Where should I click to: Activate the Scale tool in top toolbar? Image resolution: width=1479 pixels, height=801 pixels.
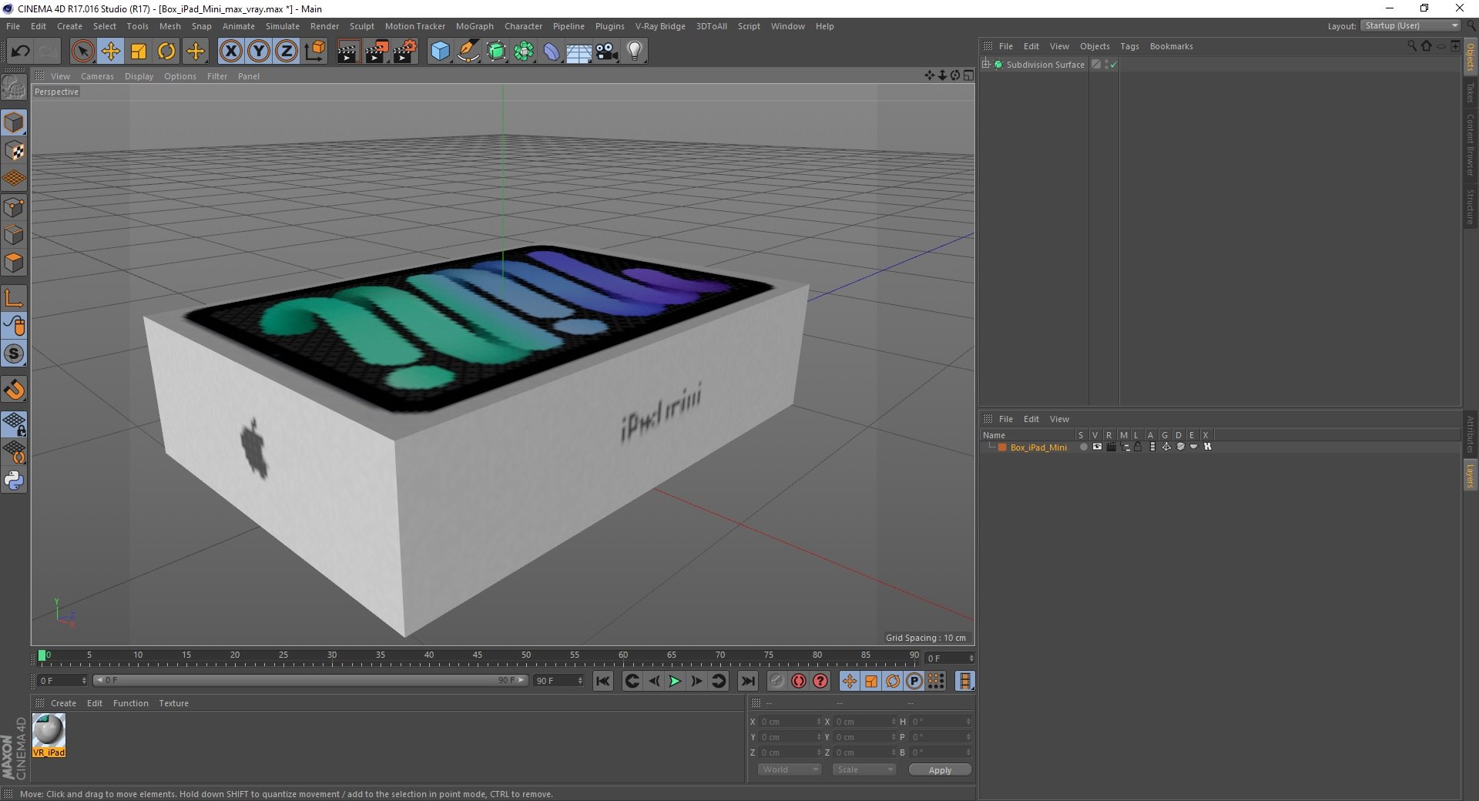click(139, 52)
